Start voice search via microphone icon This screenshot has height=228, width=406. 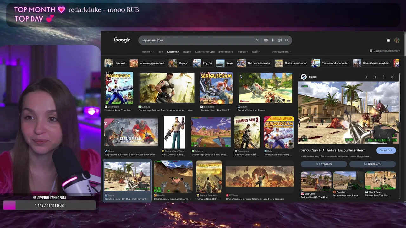(273, 40)
